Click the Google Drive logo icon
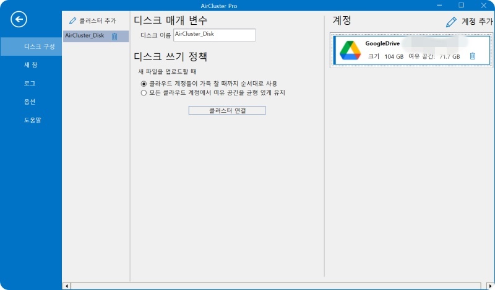 tap(350, 50)
